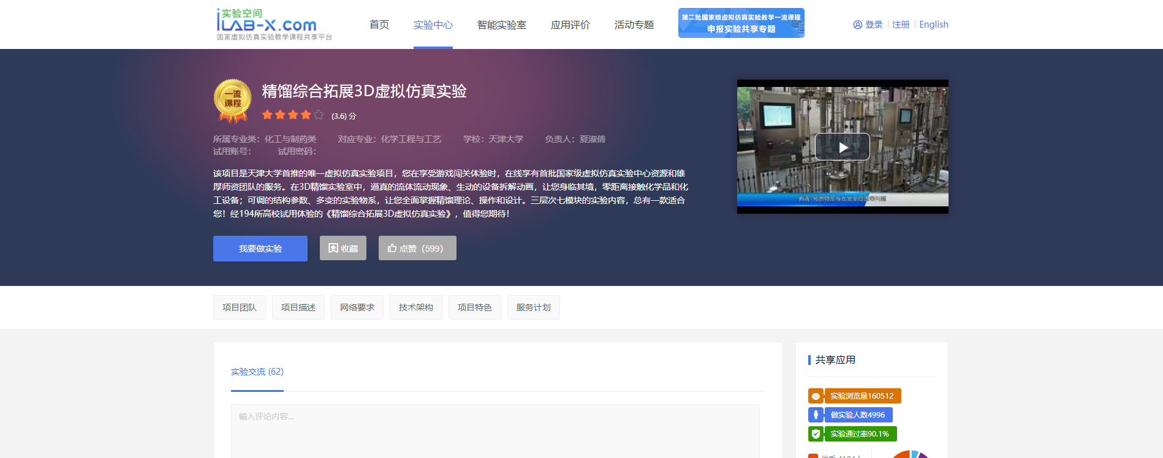Go to 应用评价 in navigation
This screenshot has height=458, width=1163.
pyautogui.click(x=570, y=24)
